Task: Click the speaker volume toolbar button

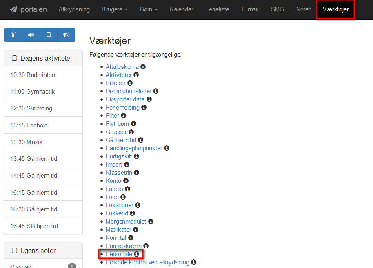Action: (x=31, y=35)
